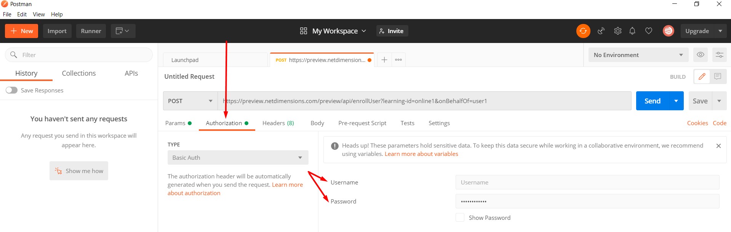
Task: Switch to the APIs sidebar tab
Action: (131, 73)
